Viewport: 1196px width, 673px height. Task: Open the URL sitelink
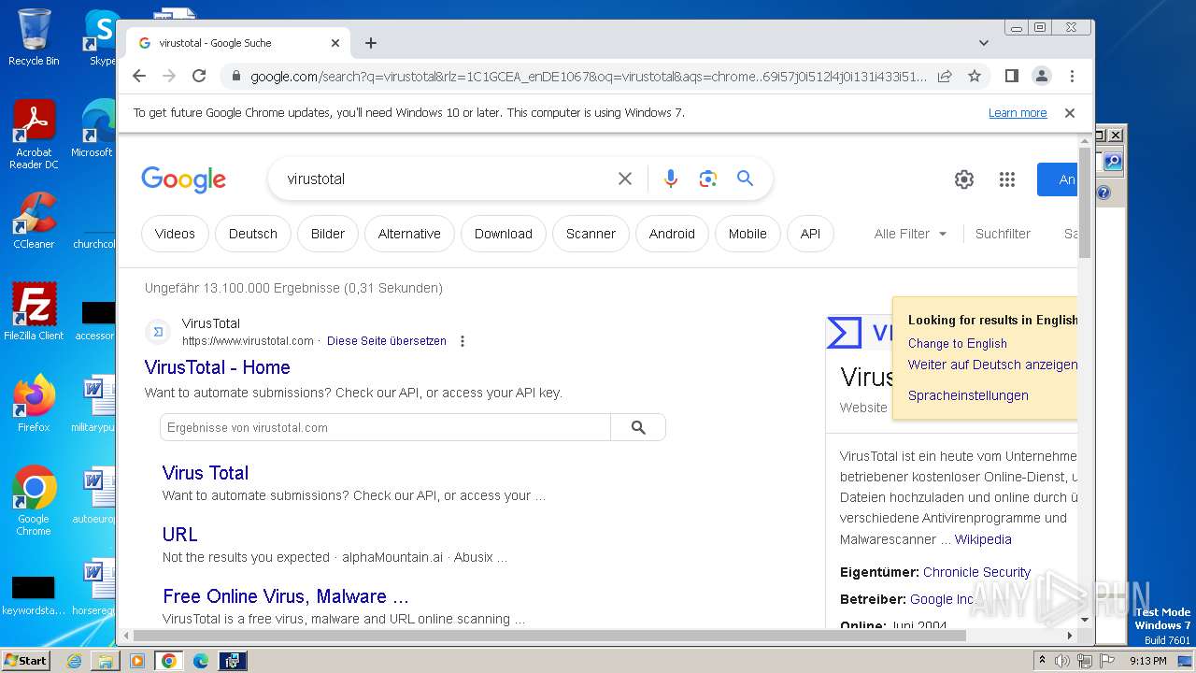pos(180,535)
